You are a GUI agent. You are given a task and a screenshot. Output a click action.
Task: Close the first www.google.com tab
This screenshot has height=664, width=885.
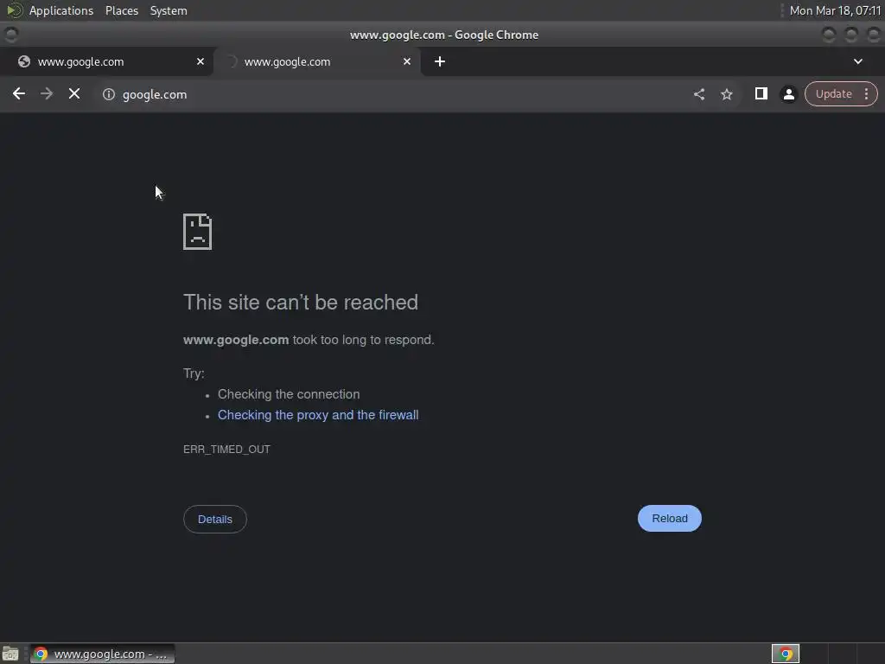[x=201, y=61]
